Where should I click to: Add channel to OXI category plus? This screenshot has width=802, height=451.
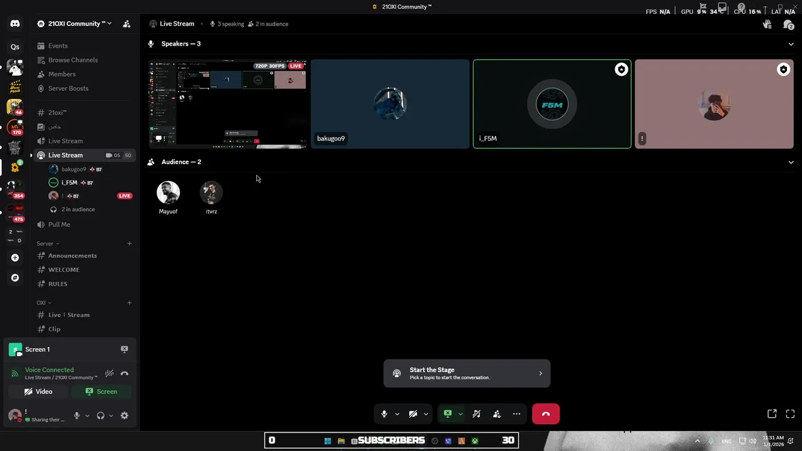(x=129, y=303)
